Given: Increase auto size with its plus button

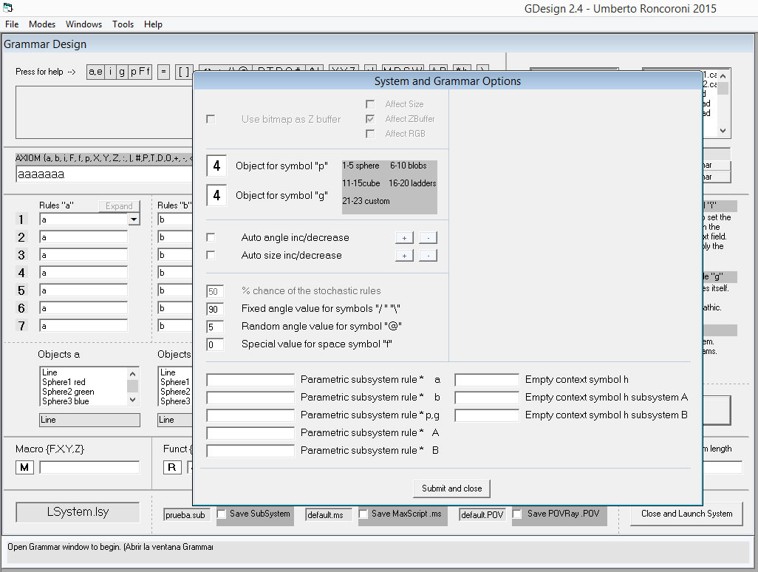Looking at the screenshot, I should [x=405, y=255].
